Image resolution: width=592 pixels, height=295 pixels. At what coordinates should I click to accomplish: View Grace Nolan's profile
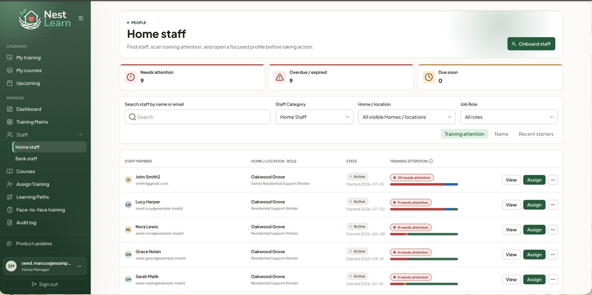coord(511,254)
